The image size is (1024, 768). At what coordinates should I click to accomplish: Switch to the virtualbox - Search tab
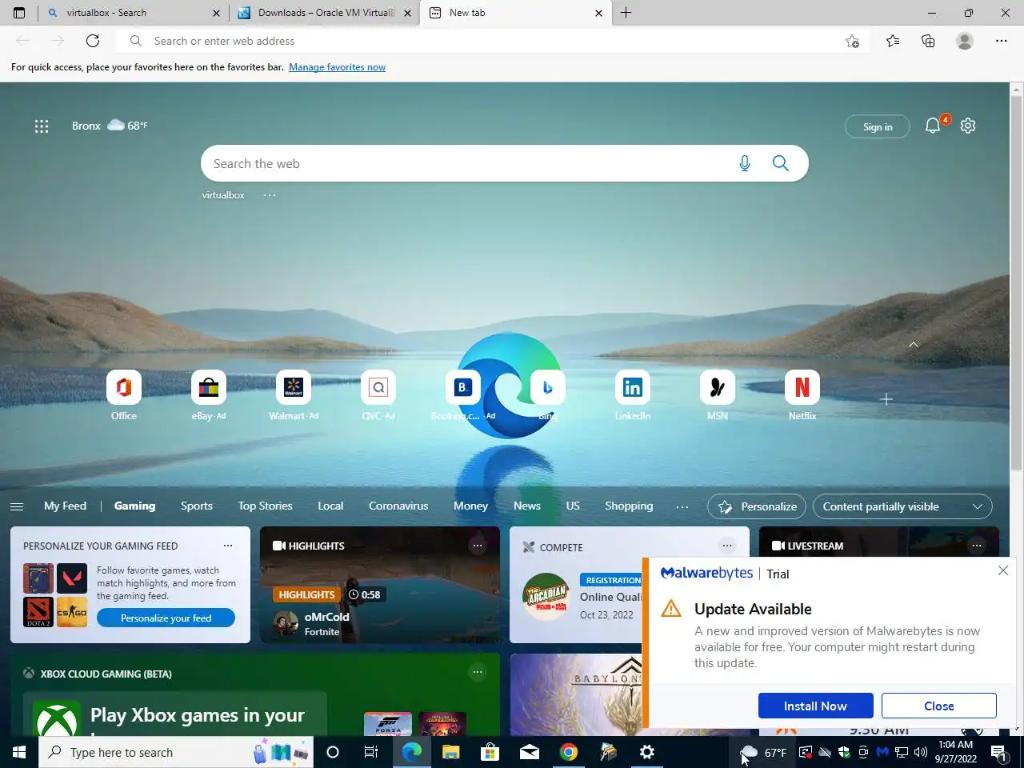click(132, 13)
